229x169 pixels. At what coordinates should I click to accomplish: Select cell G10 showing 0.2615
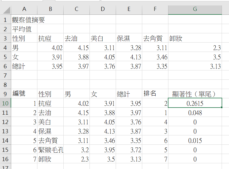(195, 103)
